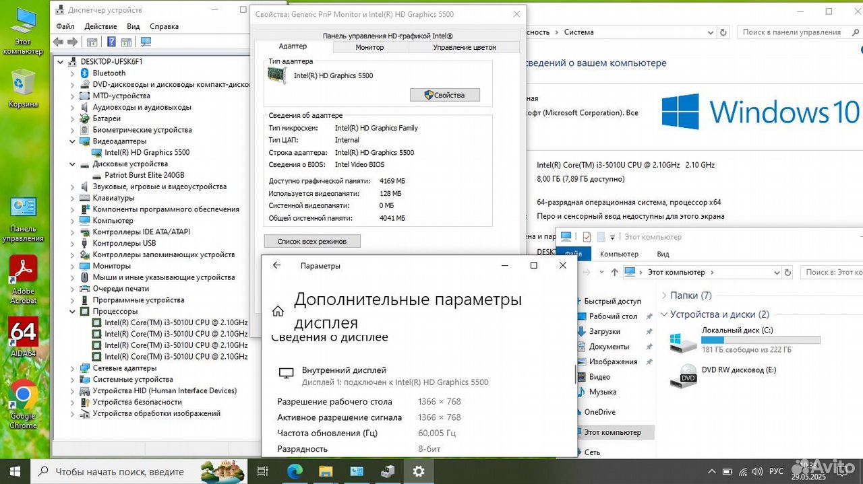Expand the Мониторы category
Viewport: 863px width, 484px height.
(73, 266)
